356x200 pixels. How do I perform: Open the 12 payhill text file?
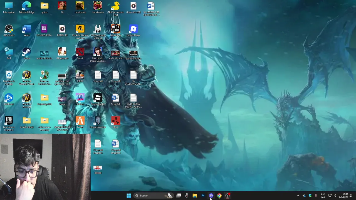coord(98,76)
